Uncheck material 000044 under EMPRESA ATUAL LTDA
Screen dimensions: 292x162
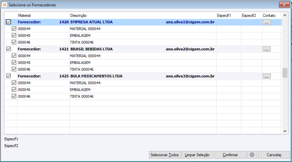coord(14,29)
